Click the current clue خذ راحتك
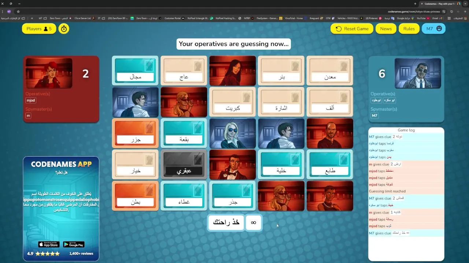This screenshot has height=263, width=469. [x=226, y=222]
